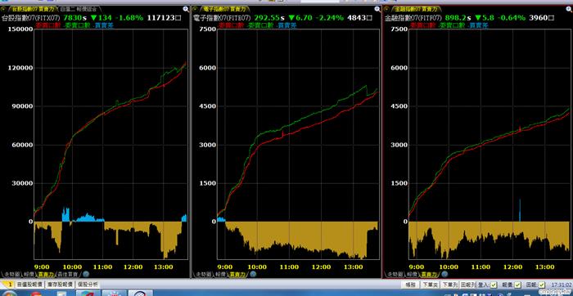Click the 117123 volume figure
This screenshot has width=573, height=296.
coord(164,17)
